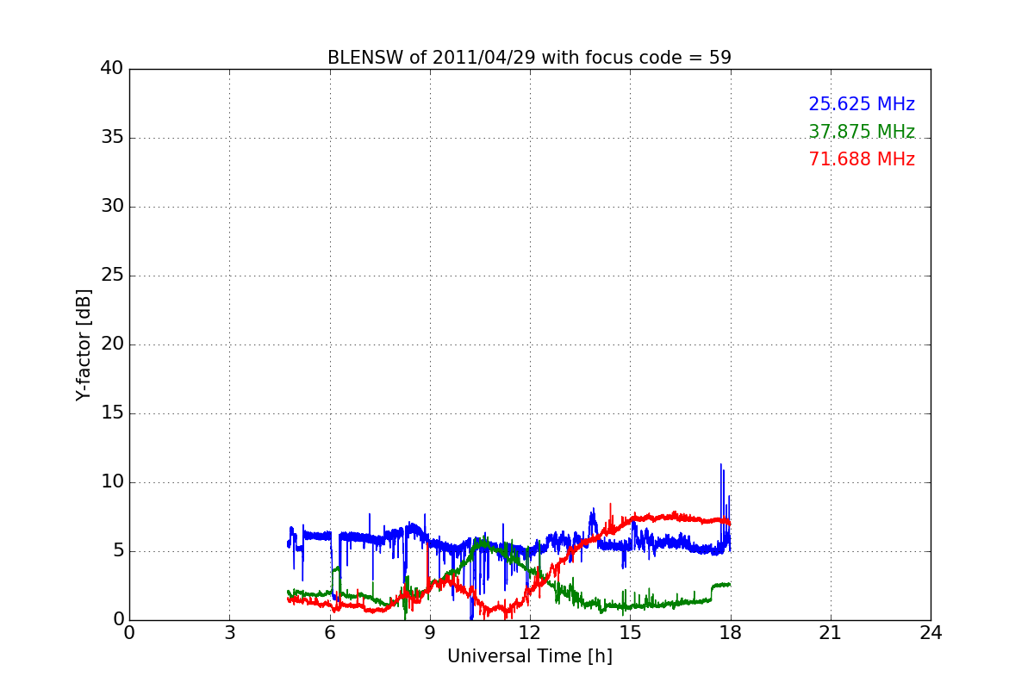Screen dimensions: 1034x689
Task: Select the 25.625 MHz legend label
Action: [x=862, y=104]
